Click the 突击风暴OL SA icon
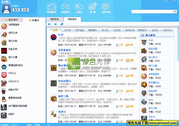The height and width of the screenshot is (126, 179). 54,83
